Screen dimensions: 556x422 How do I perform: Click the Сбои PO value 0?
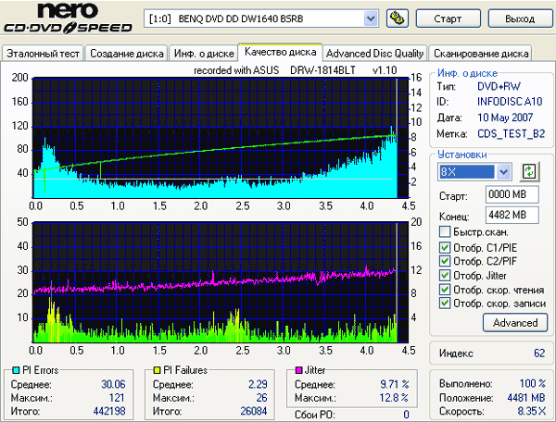tap(406, 415)
